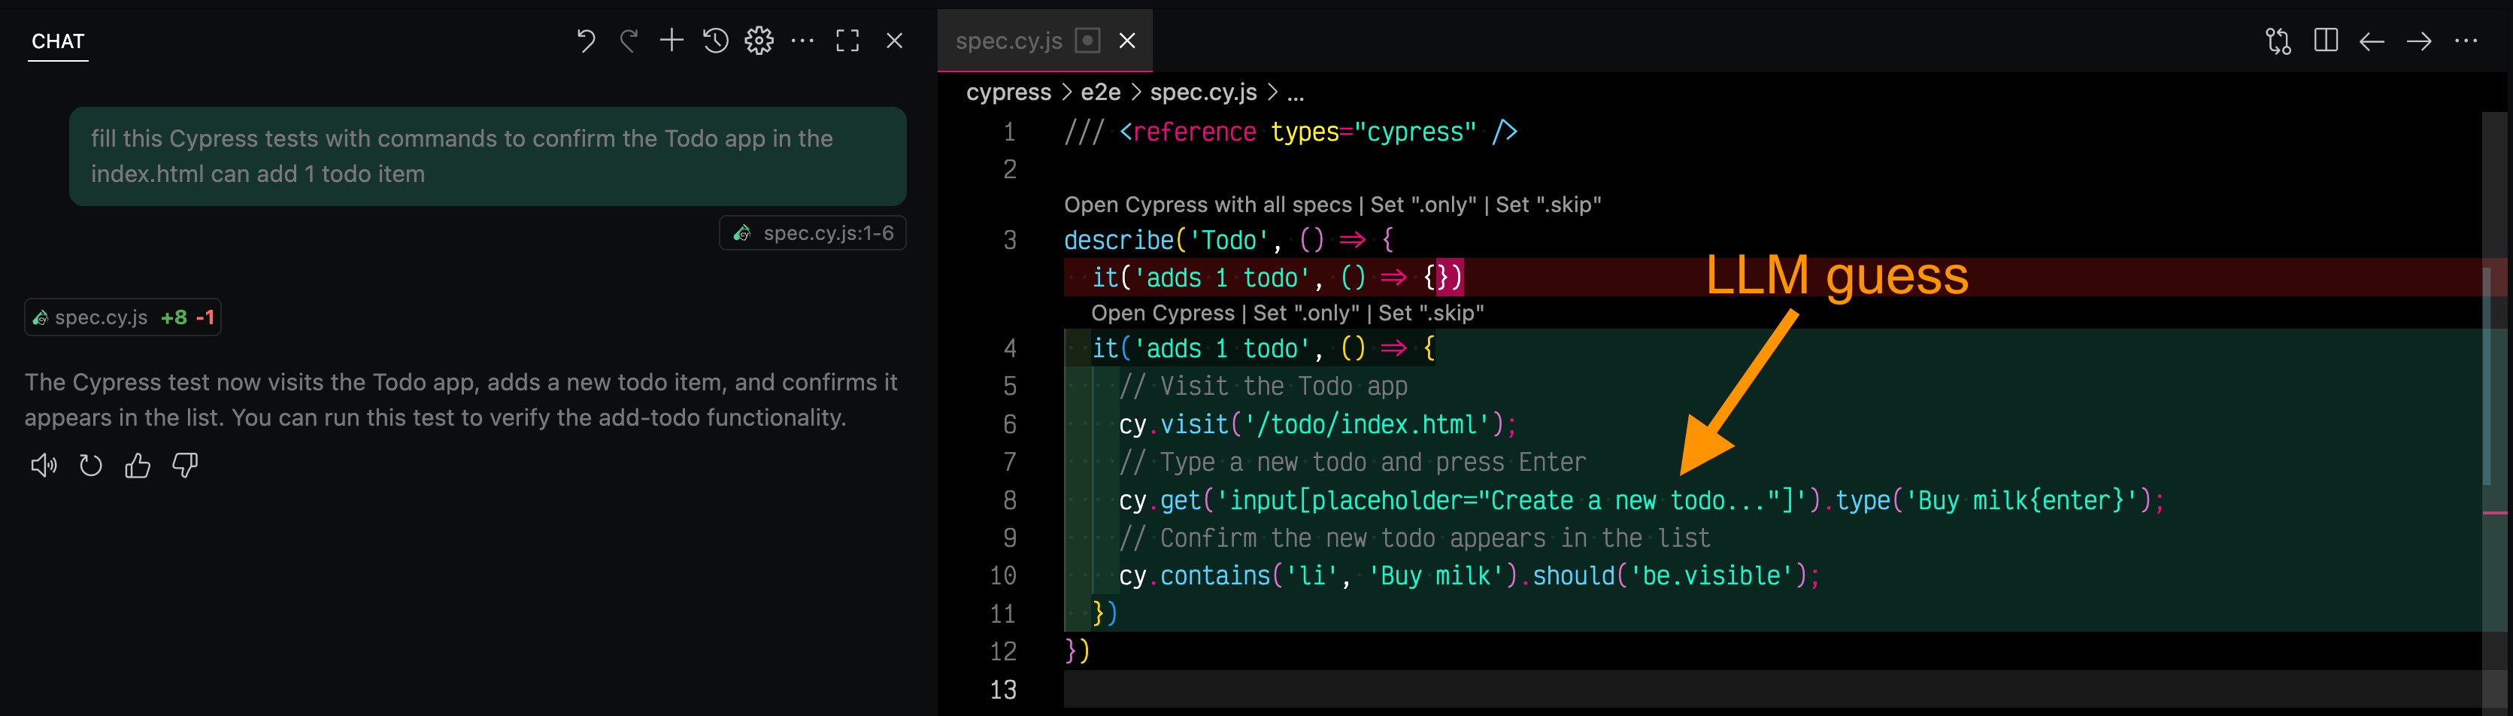Click describe('Todo' line in editor
Viewport: 2513px width, 716px height.
click(x=1228, y=240)
